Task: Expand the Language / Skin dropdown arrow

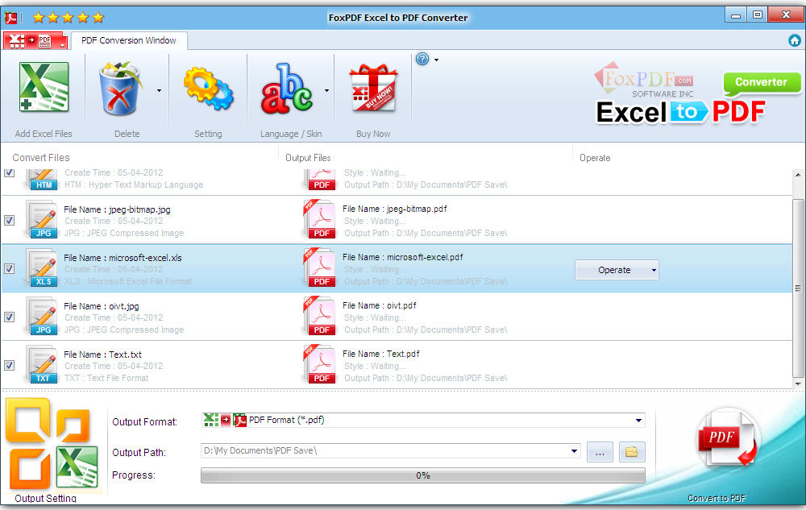Action: point(326,90)
